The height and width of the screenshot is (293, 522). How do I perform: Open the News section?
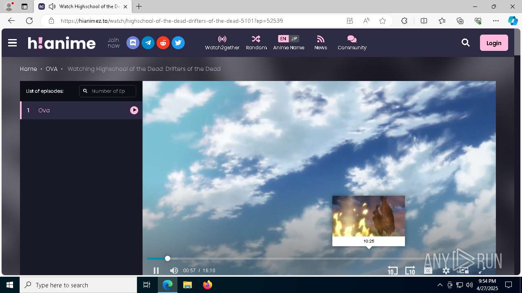[321, 43]
